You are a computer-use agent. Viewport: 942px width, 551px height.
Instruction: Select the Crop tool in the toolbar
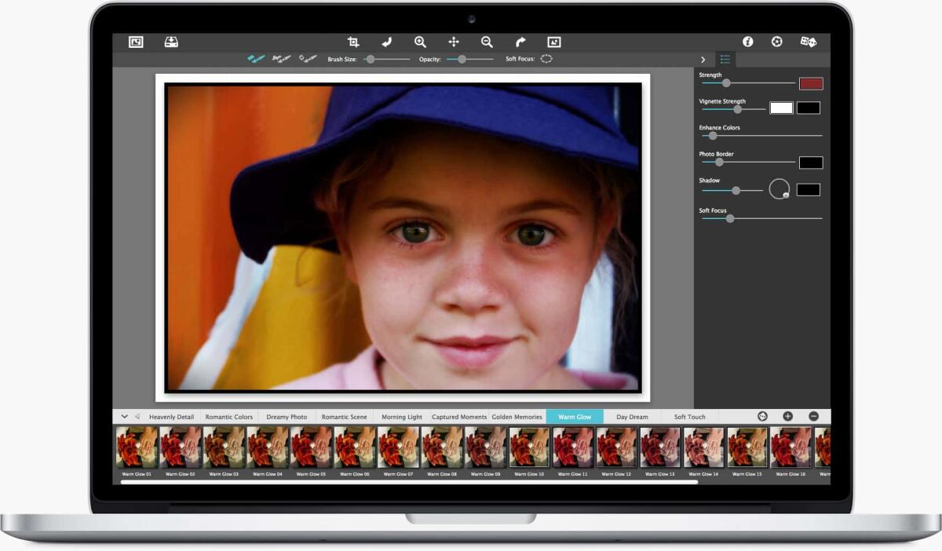click(x=354, y=42)
